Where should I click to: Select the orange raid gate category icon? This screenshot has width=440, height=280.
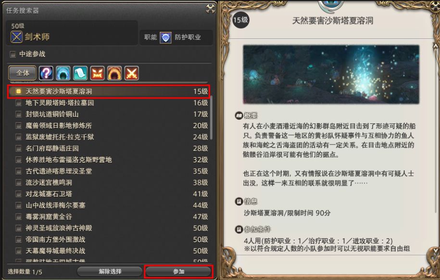(x=114, y=73)
